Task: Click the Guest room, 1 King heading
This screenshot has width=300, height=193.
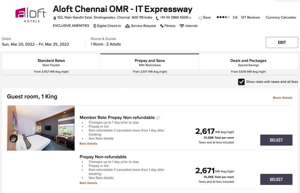Action: click(x=32, y=97)
